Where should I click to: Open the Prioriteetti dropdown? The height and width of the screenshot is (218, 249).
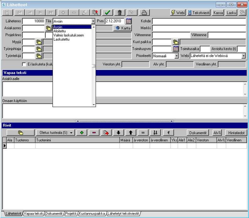pyautogui.click(x=177, y=56)
